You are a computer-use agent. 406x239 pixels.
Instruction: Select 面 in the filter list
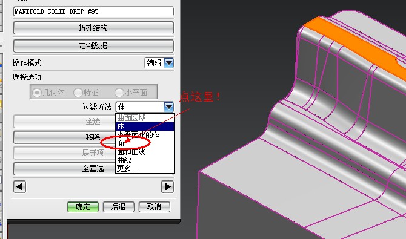pyautogui.click(x=144, y=143)
